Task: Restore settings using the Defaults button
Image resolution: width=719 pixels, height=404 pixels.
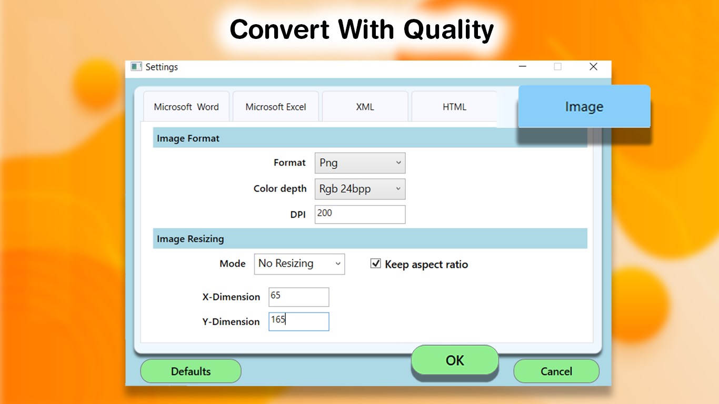Action: 190,371
